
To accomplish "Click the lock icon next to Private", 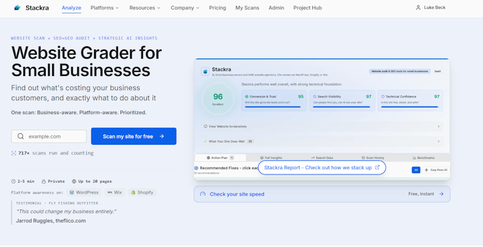I will pos(44,181).
